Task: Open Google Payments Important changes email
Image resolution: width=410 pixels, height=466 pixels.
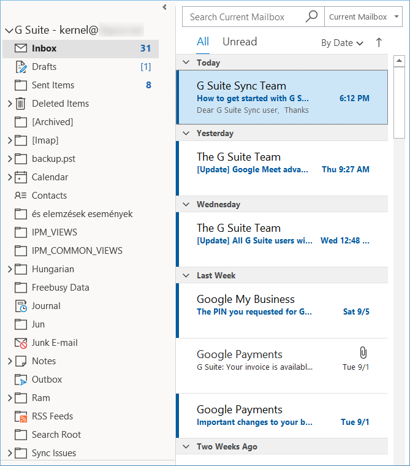Action: pyautogui.click(x=283, y=416)
